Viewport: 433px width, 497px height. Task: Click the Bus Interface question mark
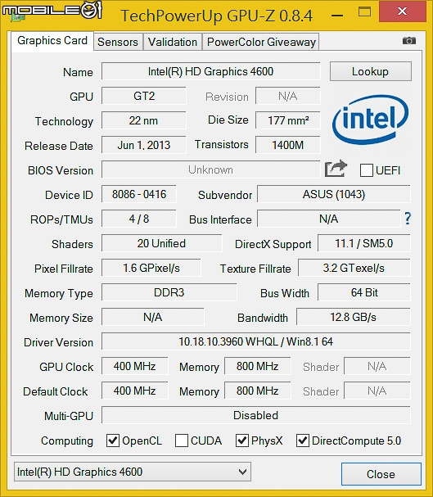408,219
